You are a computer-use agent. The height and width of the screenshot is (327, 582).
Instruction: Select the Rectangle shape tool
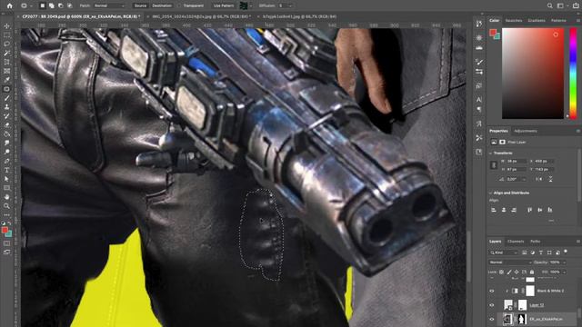click(6, 188)
